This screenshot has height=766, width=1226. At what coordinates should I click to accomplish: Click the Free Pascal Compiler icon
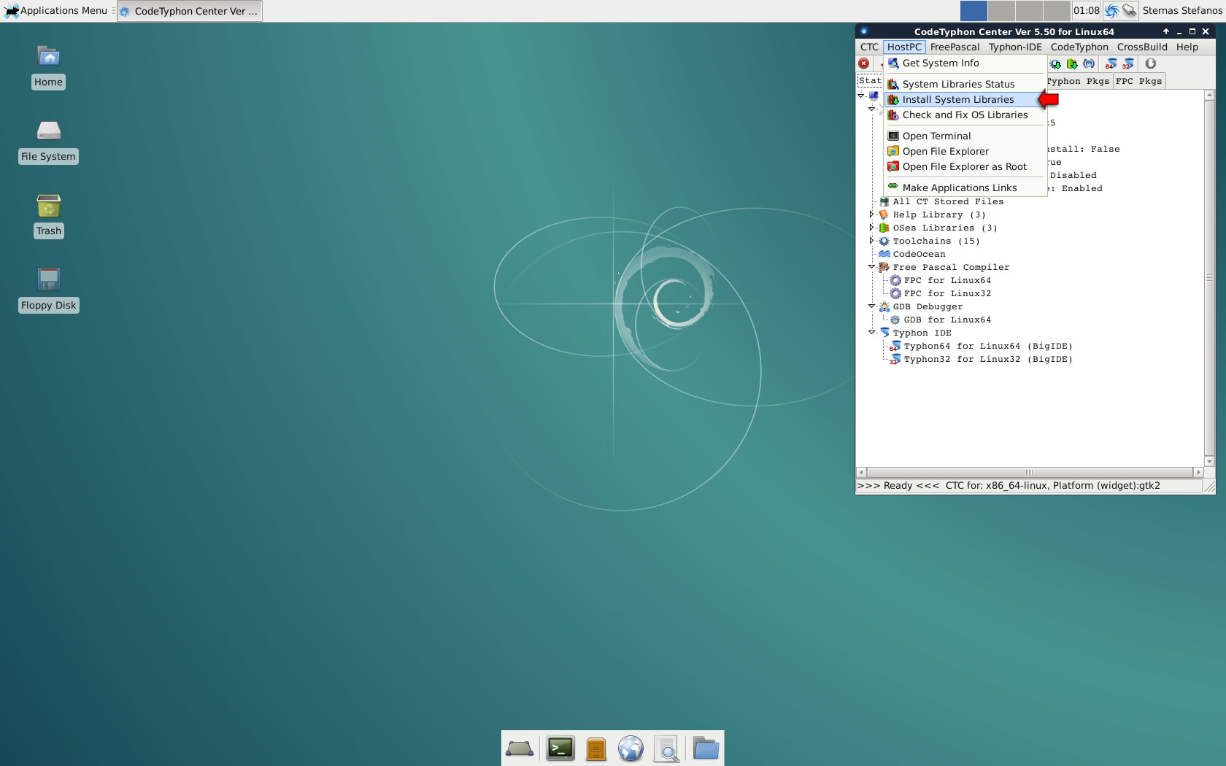pos(884,267)
